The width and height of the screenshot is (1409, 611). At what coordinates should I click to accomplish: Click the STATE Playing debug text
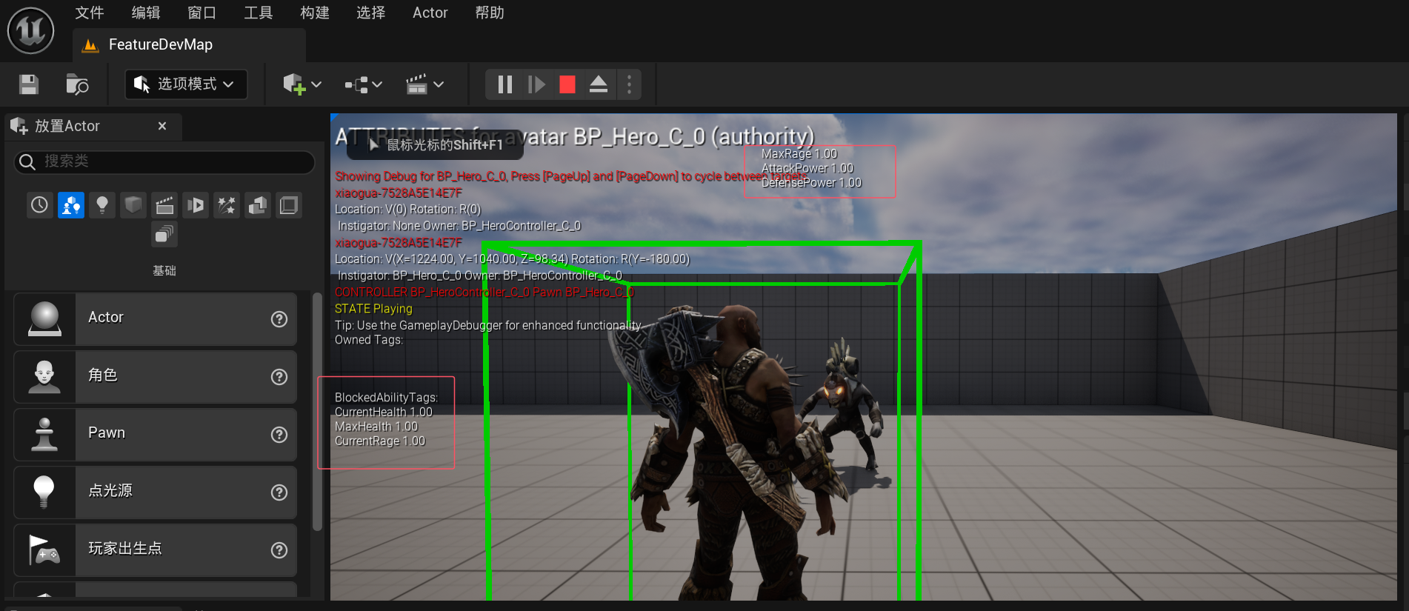pyautogui.click(x=373, y=309)
